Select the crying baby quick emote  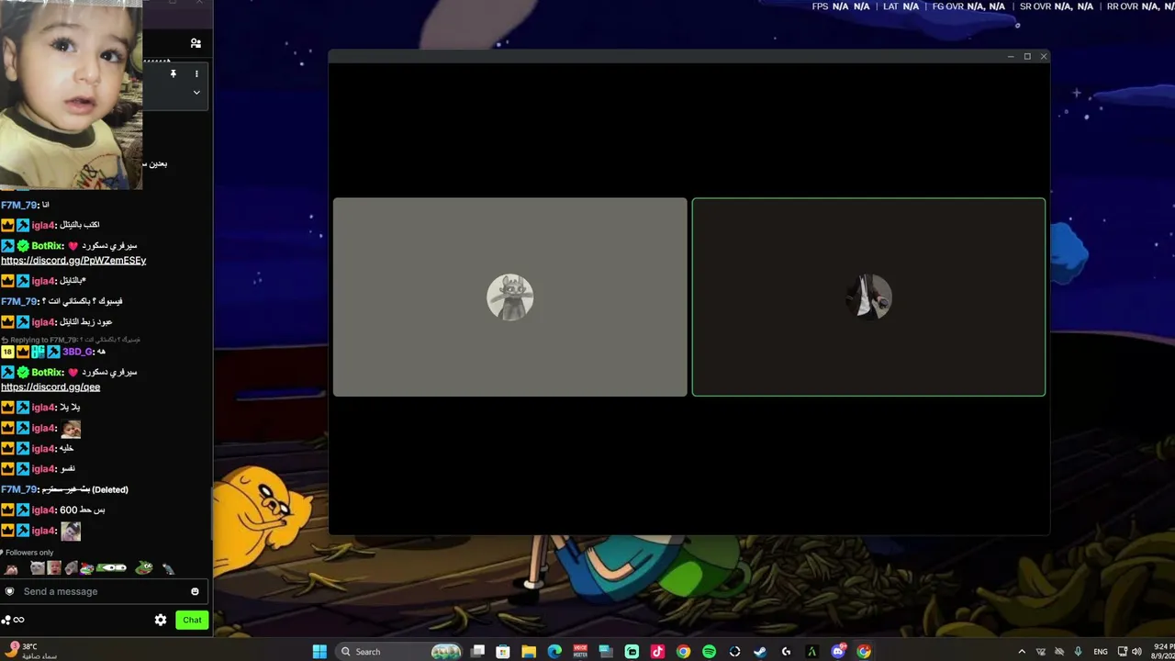pyautogui.click(x=54, y=568)
